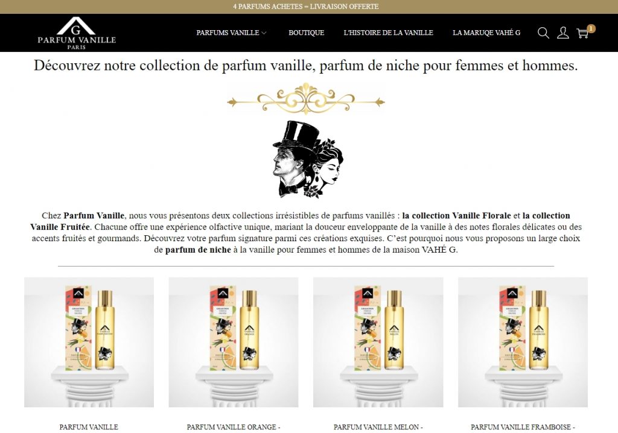Open the Parfum Vanille Orange title link
Viewport: 618px width, 433px height.
coord(234,427)
